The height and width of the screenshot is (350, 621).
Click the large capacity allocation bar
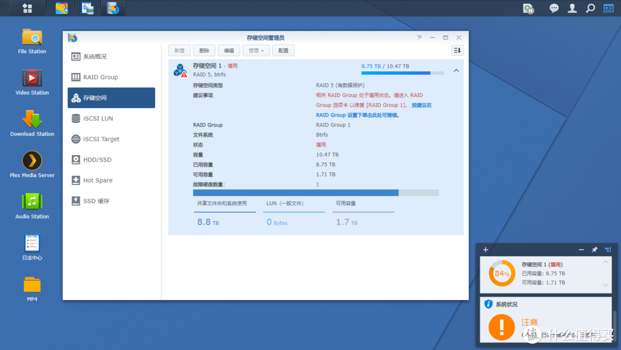(x=316, y=193)
